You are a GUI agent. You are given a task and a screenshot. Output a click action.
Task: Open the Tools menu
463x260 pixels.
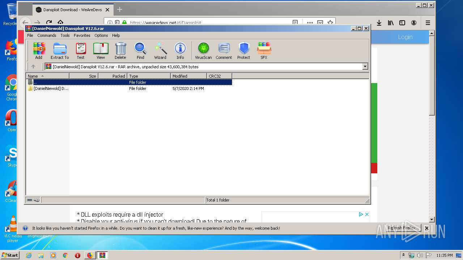coord(65,35)
